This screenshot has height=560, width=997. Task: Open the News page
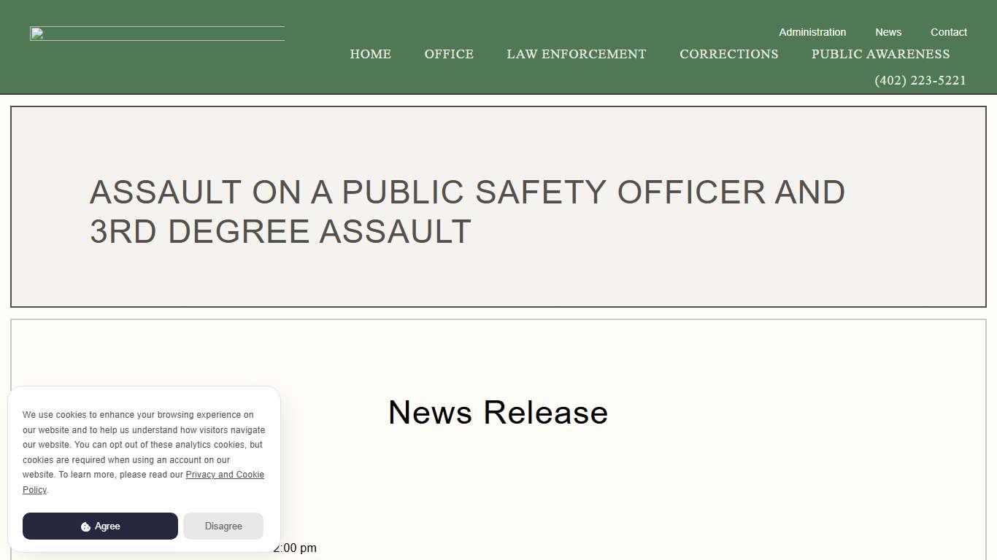(888, 32)
